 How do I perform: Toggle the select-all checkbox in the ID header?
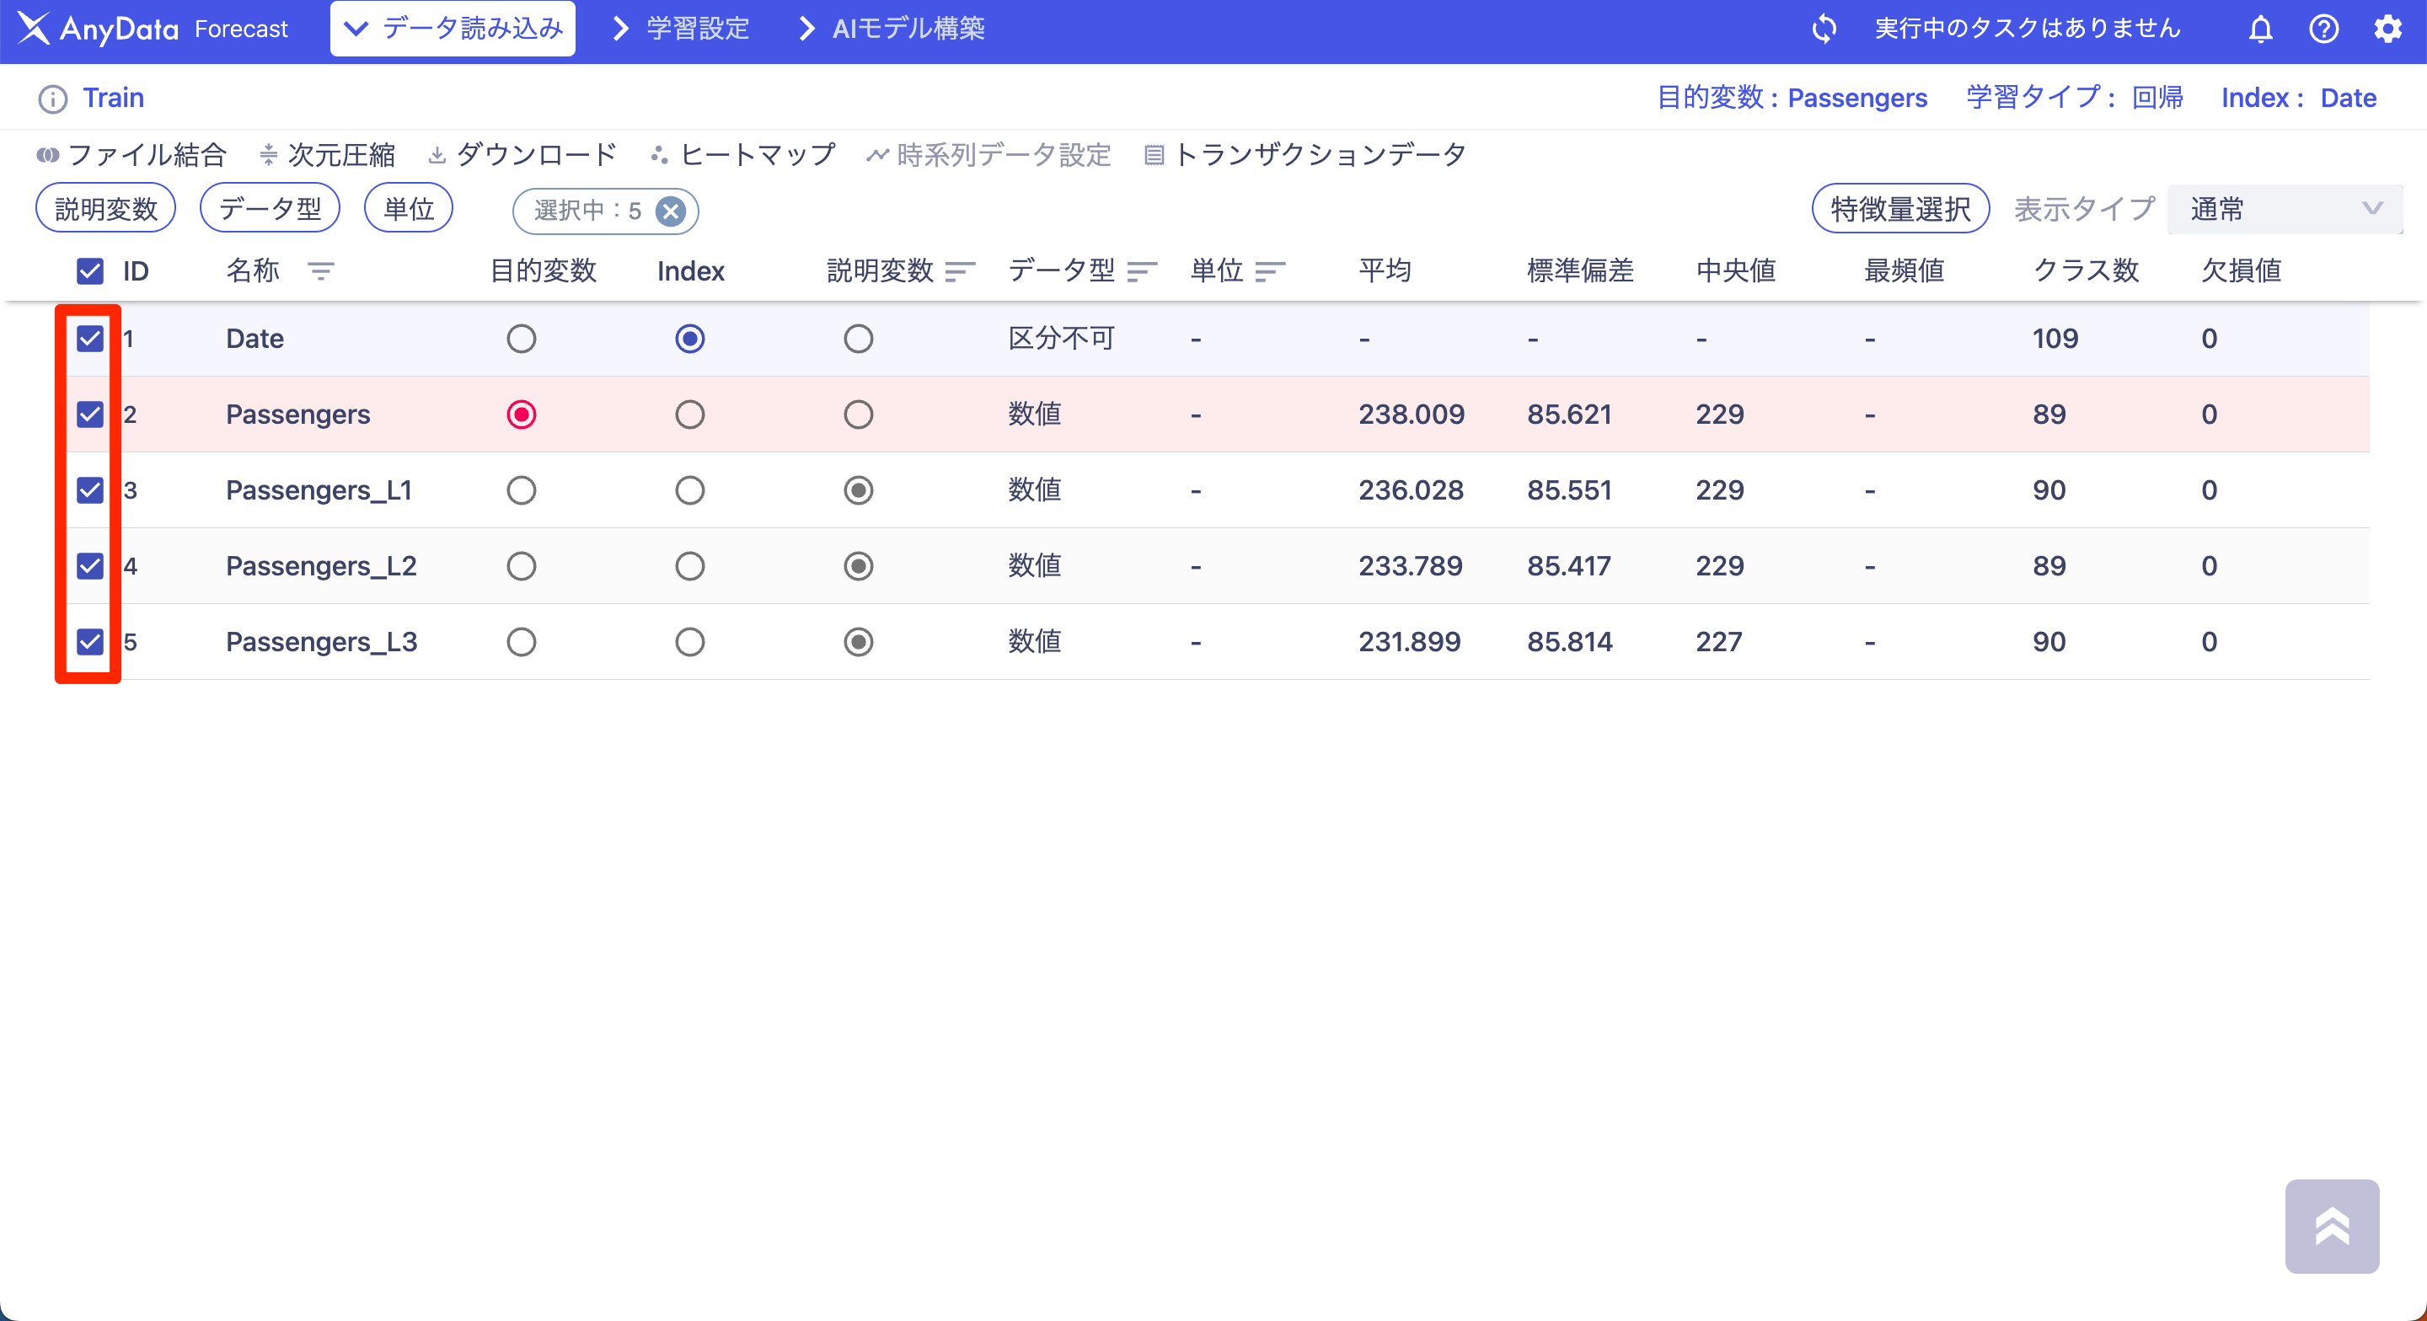pos(89,271)
